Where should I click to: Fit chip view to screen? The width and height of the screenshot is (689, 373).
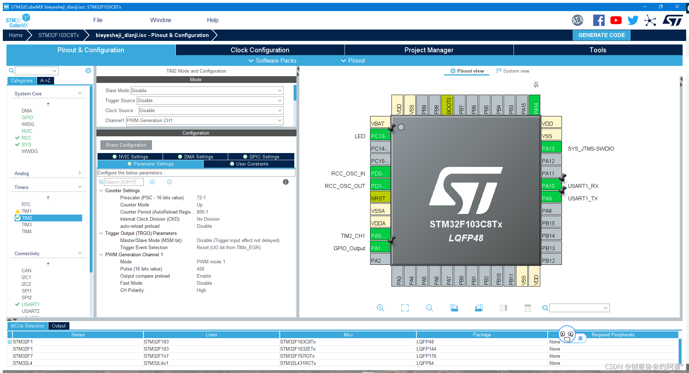[405, 308]
